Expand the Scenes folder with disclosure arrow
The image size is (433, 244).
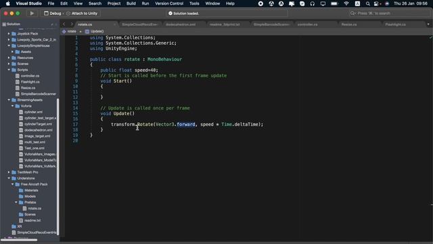pos(9,64)
